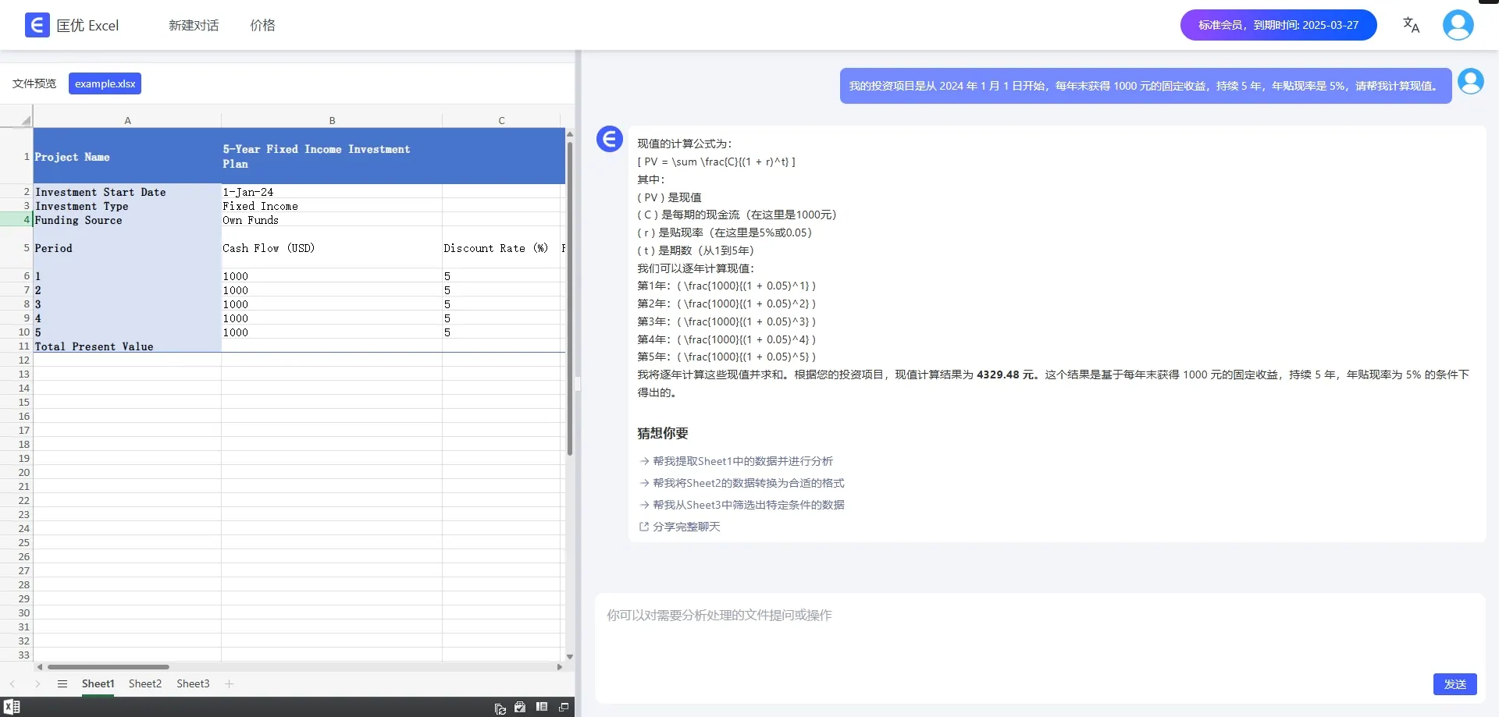The height and width of the screenshot is (717, 1499).
Task: Select cell 'Investment Type'
Action: coord(127,206)
